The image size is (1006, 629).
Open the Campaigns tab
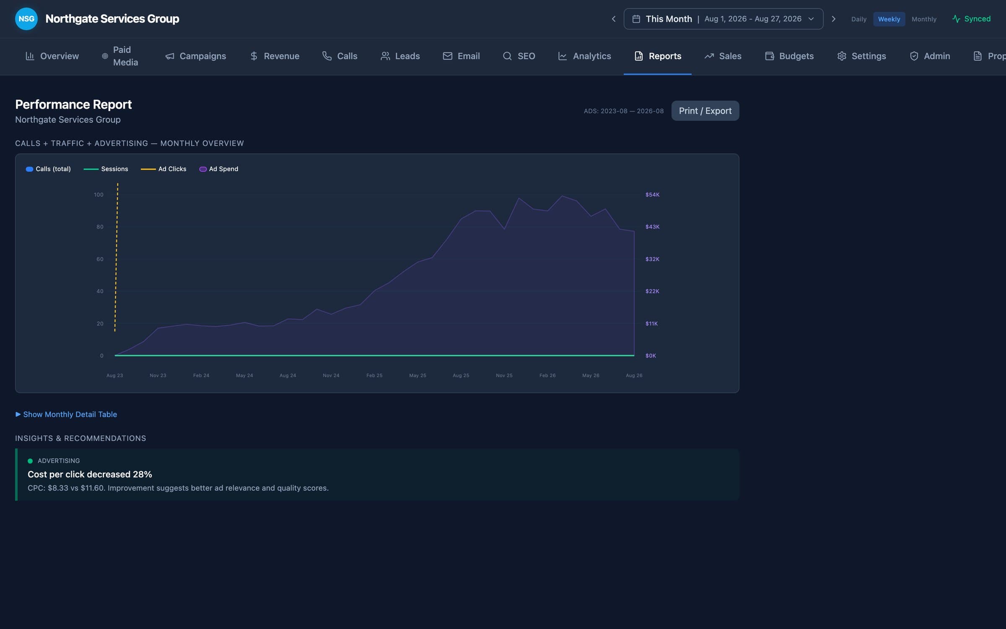click(195, 56)
